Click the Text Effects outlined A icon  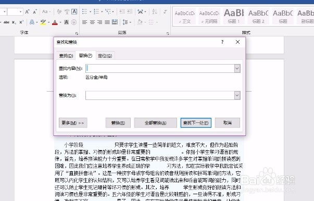(32, 22)
